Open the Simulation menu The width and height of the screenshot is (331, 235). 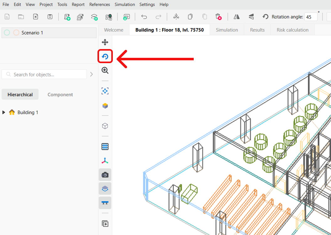pyautogui.click(x=124, y=4)
